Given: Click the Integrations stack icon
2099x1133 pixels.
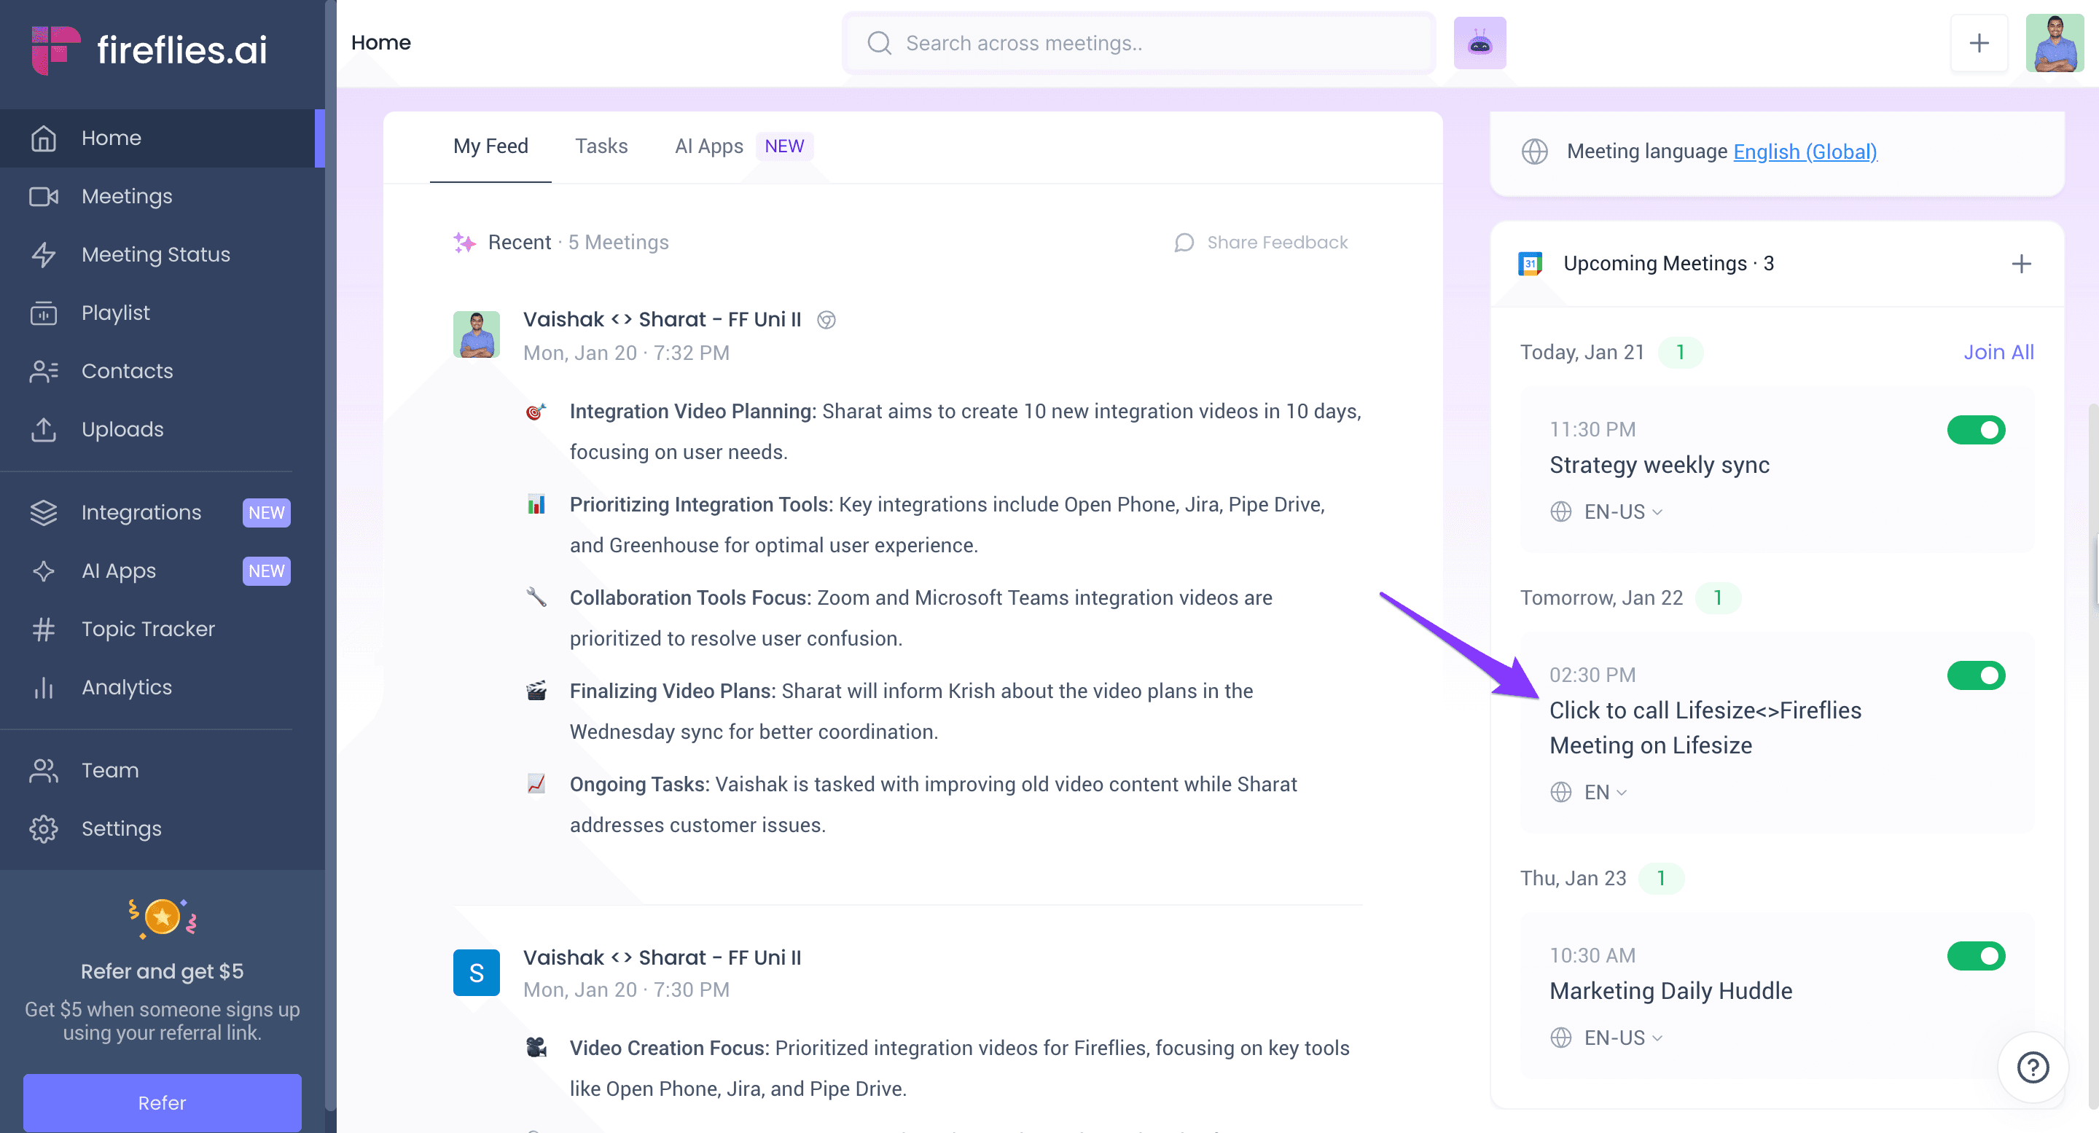Looking at the screenshot, I should (43, 512).
